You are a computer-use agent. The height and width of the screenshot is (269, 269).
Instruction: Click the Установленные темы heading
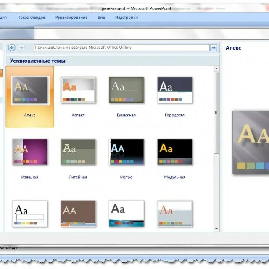click(x=37, y=61)
